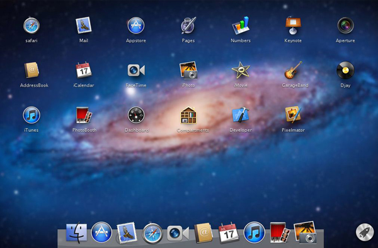Open iMovie star icon

pos(241,70)
